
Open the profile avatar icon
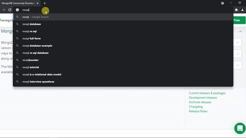coord(243,10)
